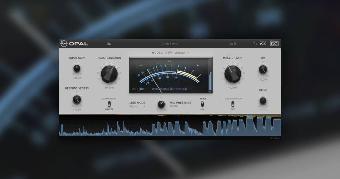Image resolution: width=340 pixels, height=179 pixels.
Task: Click the Make-Up Gain value 40,00%
Action: 232,88
